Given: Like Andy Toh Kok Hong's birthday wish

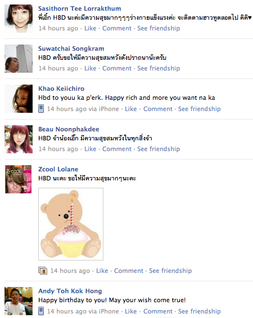Looking at the screenshot, I should [130, 311].
